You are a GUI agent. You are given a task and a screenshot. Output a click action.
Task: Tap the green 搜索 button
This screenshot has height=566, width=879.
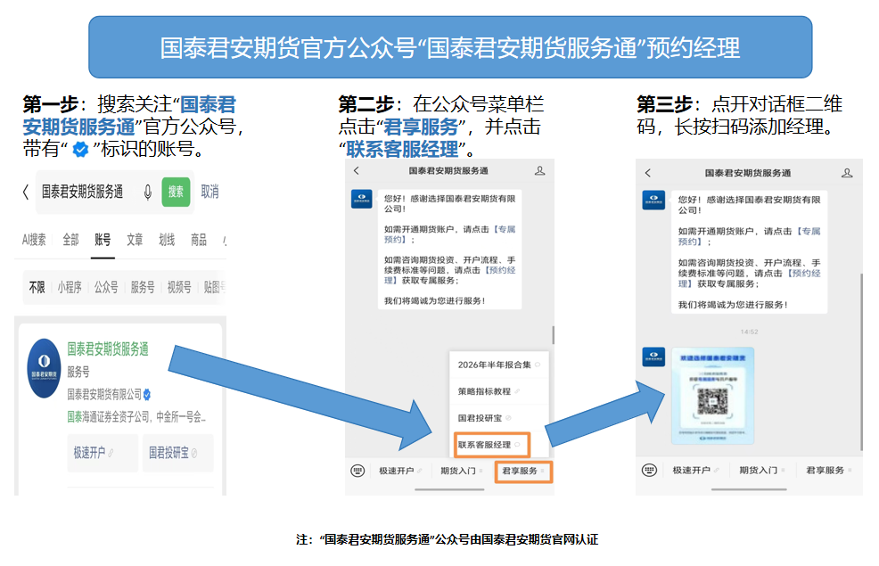pyautogui.click(x=176, y=192)
